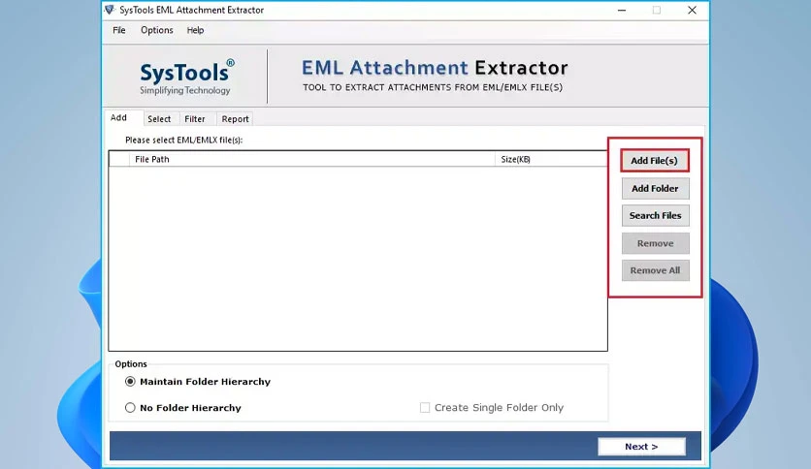Click the Remove button
Image resolution: width=811 pixels, height=469 pixels.
click(x=656, y=243)
